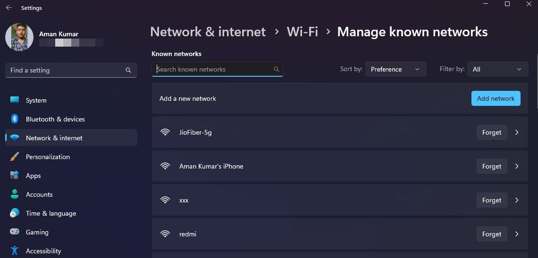This screenshot has width=538, height=258.
Task: Click the back arrow icon in Settings
Action: point(9,8)
